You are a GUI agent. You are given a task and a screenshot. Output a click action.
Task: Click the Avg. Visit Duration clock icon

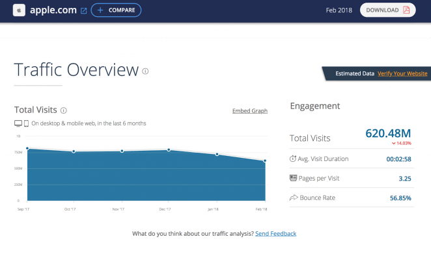tap(293, 159)
